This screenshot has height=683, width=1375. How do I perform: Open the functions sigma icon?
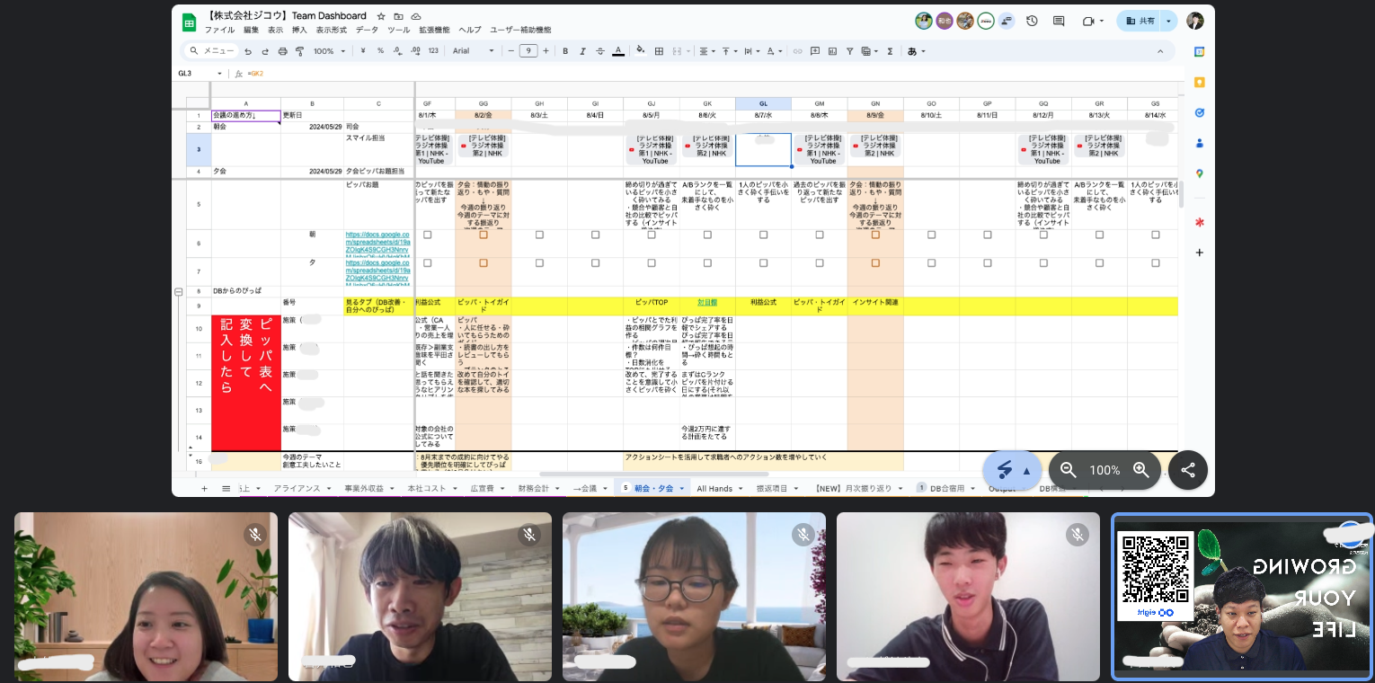click(890, 51)
